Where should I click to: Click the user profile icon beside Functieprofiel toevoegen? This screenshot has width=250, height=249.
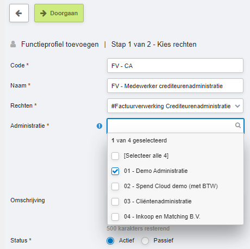[13, 44]
